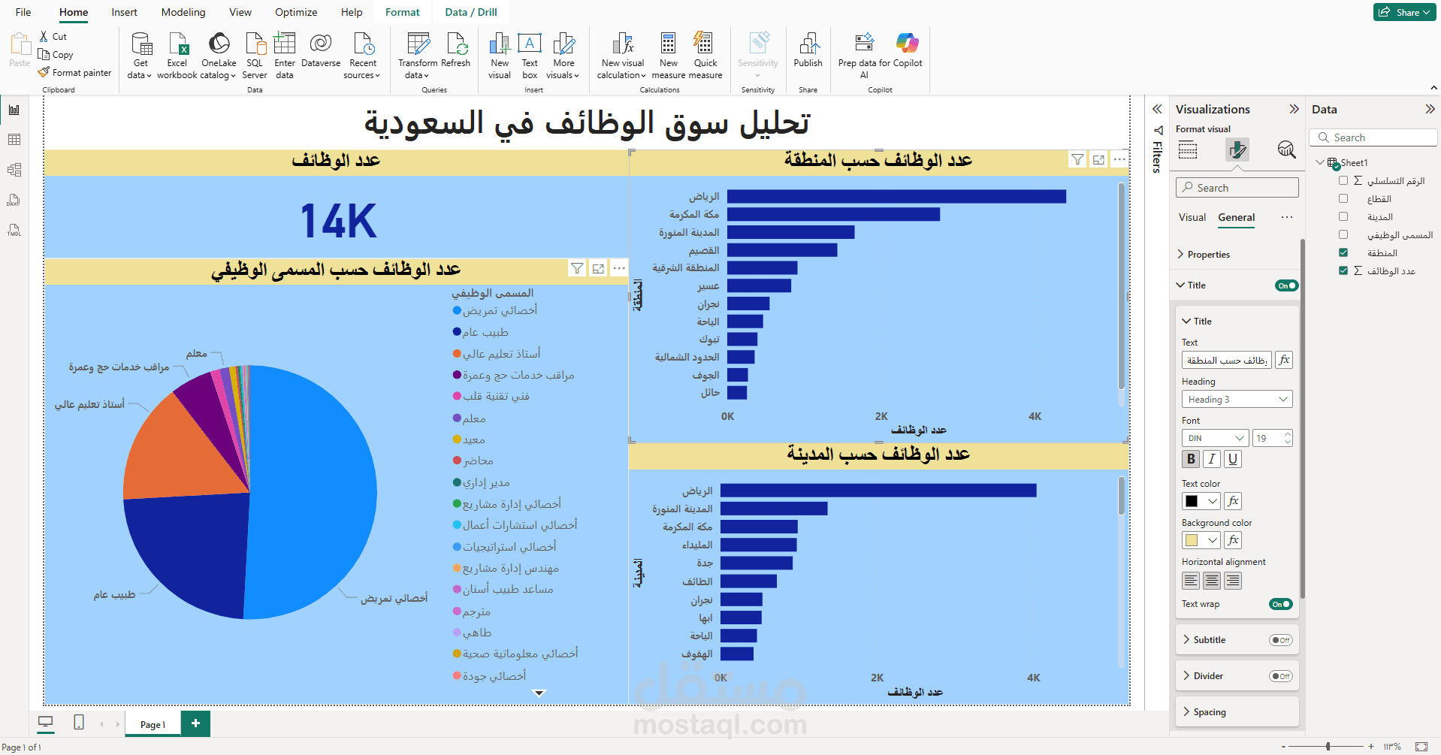Adjust the zoom slider in status bar

point(1328,746)
